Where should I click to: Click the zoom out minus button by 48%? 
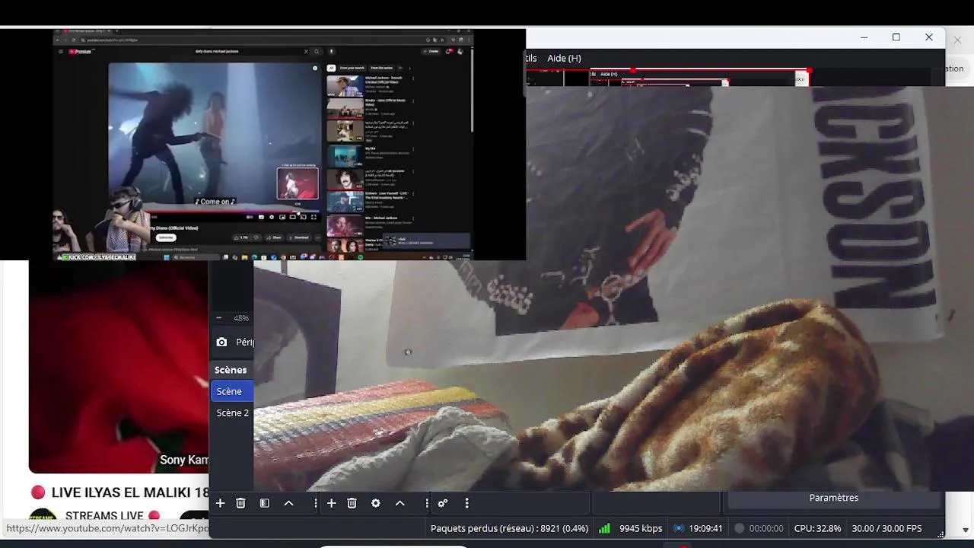click(x=219, y=318)
